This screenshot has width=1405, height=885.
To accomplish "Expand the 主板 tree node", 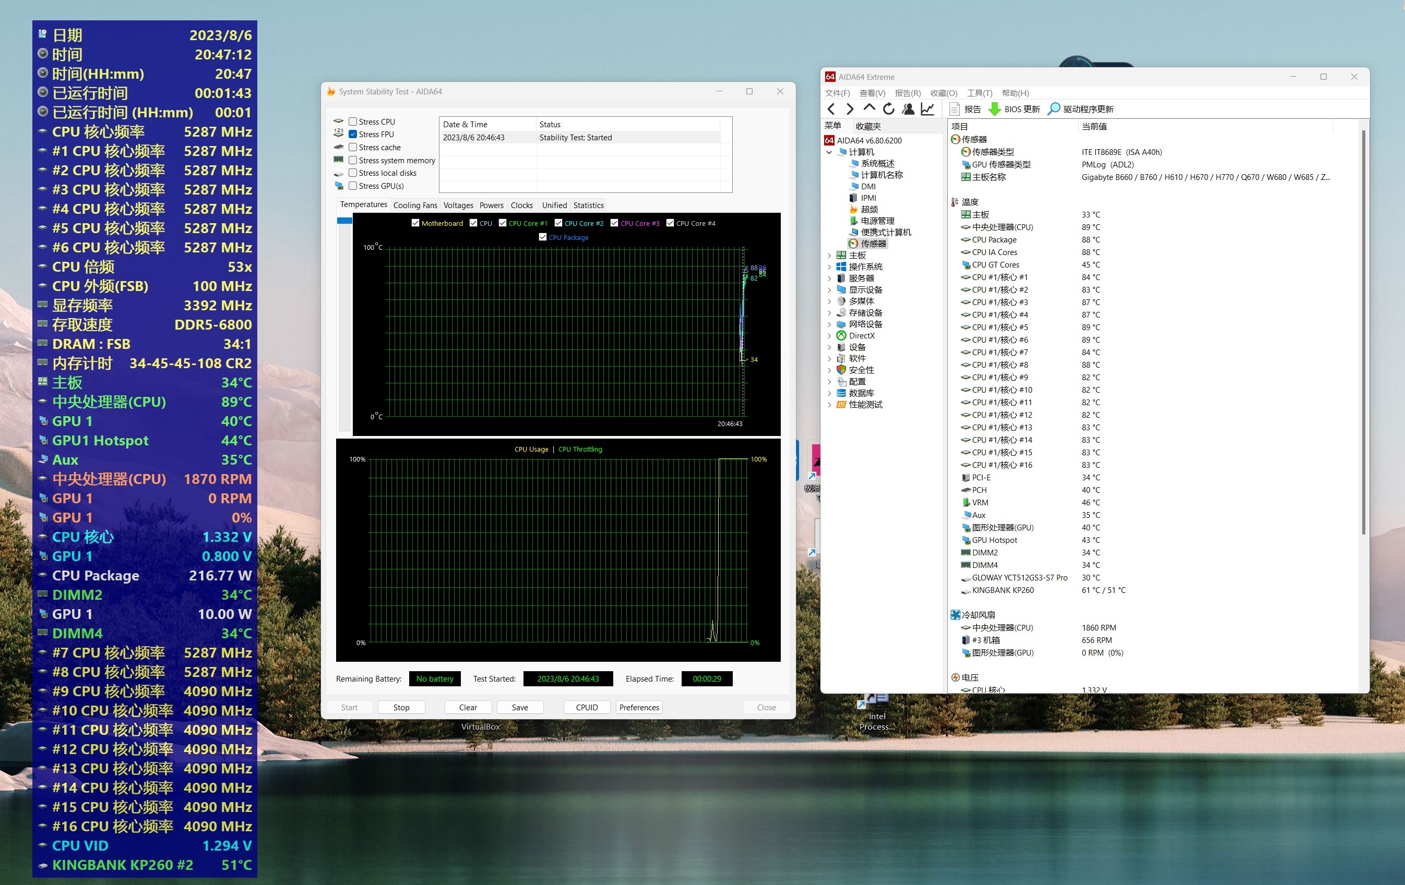I will tap(829, 256).
